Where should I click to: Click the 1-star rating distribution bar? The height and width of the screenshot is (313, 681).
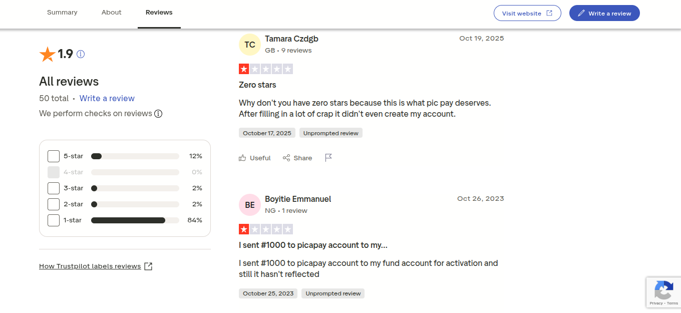point(135,220)
